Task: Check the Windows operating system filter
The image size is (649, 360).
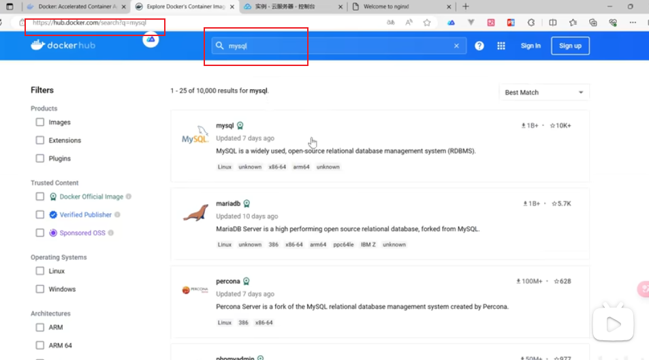Action: point(39,289)
